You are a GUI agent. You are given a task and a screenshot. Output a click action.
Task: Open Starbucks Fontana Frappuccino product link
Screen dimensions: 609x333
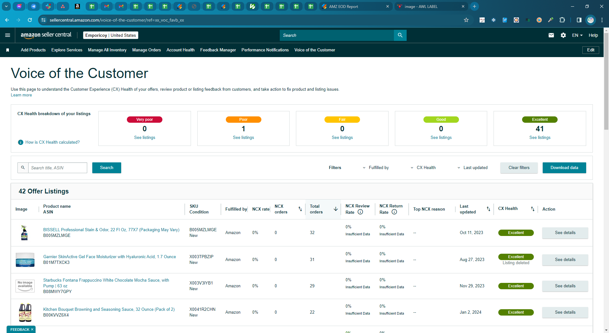click(106, 283)
